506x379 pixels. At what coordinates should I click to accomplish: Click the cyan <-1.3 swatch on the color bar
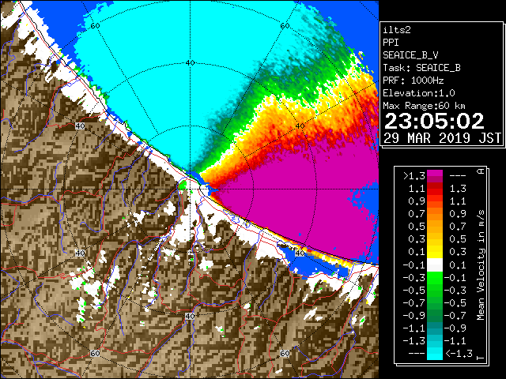click(435, 354)
